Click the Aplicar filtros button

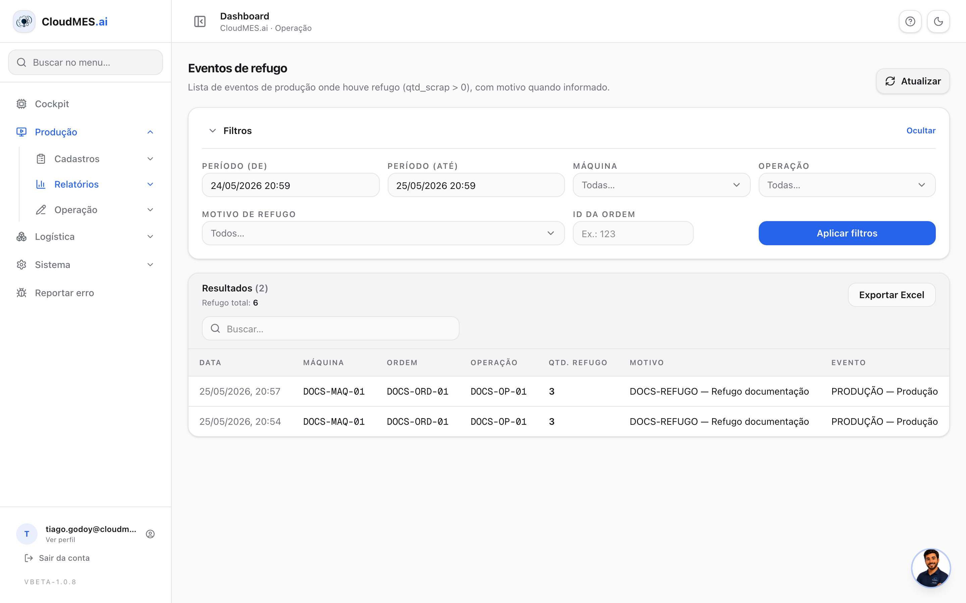847,233
